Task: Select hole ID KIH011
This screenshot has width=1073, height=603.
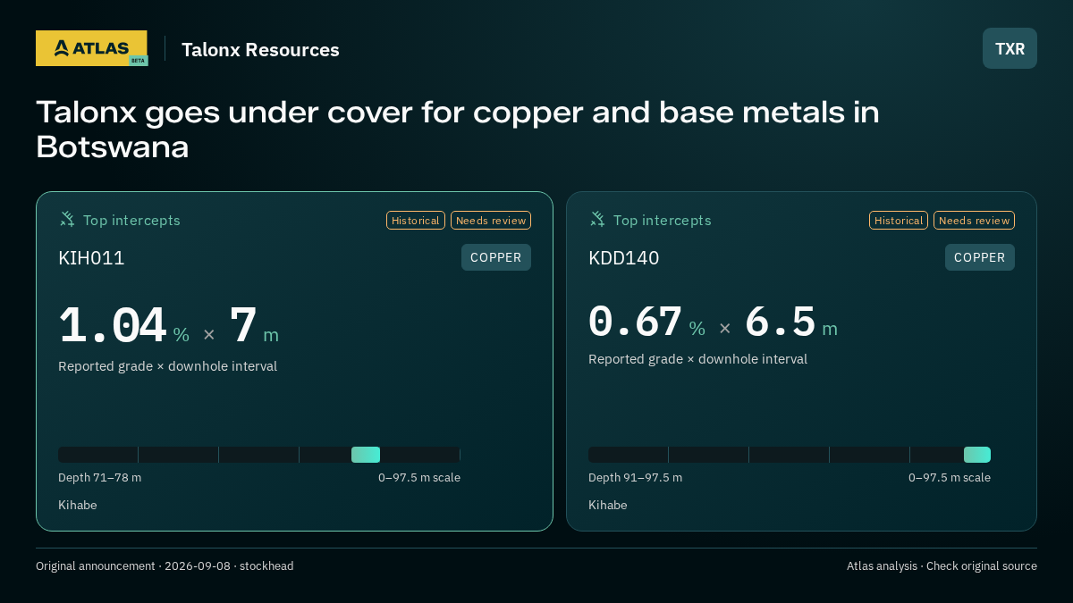Action: pos(91,258)
